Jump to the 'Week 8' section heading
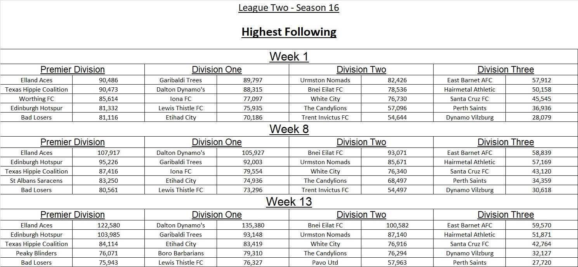This screenshot has width=578, height=267. tap(289, 129)
